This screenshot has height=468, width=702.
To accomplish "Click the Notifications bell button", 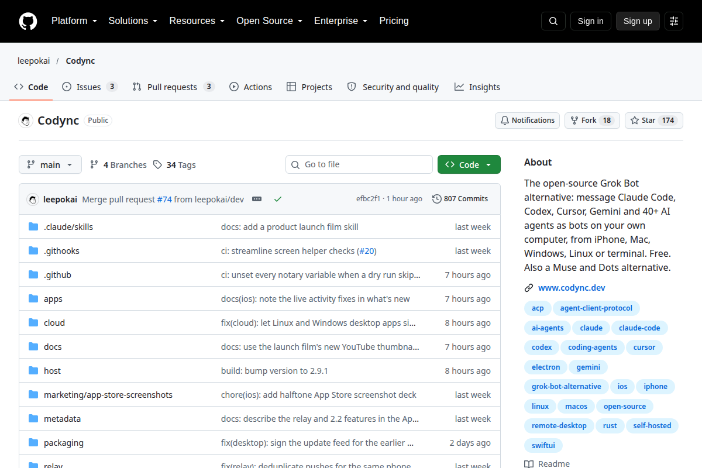I will (527, 121).
